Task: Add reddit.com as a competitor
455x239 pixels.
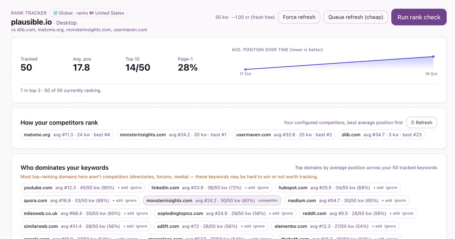Action: click(x=395, y=214)
